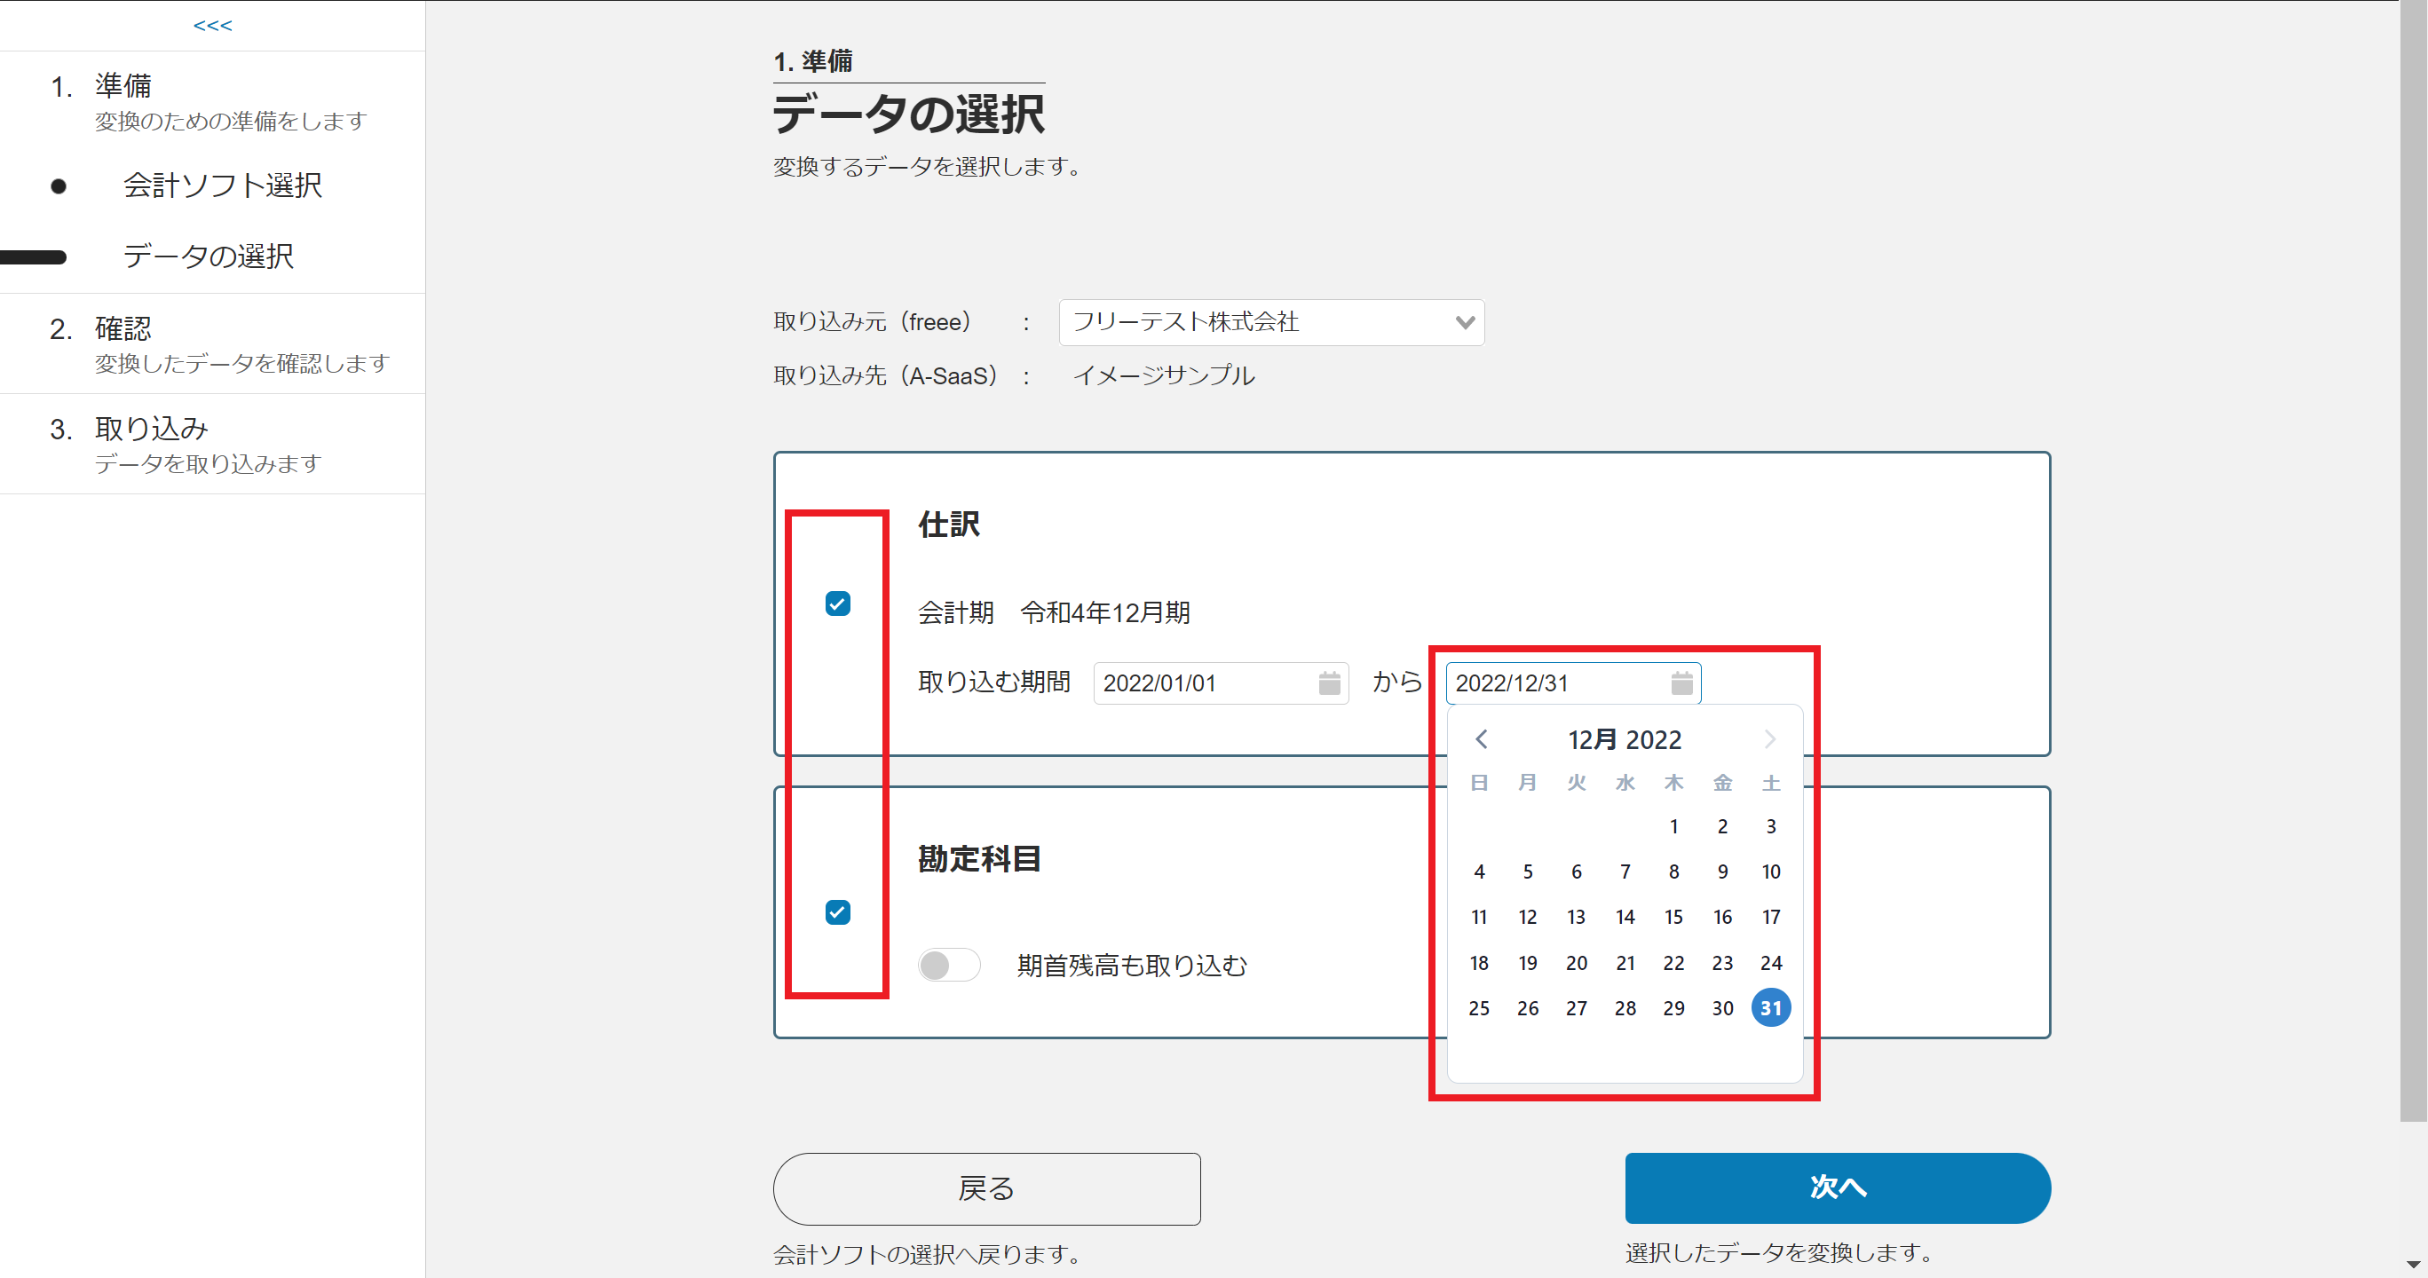Click the 12月 2022 calendar header

[1625, 740]
